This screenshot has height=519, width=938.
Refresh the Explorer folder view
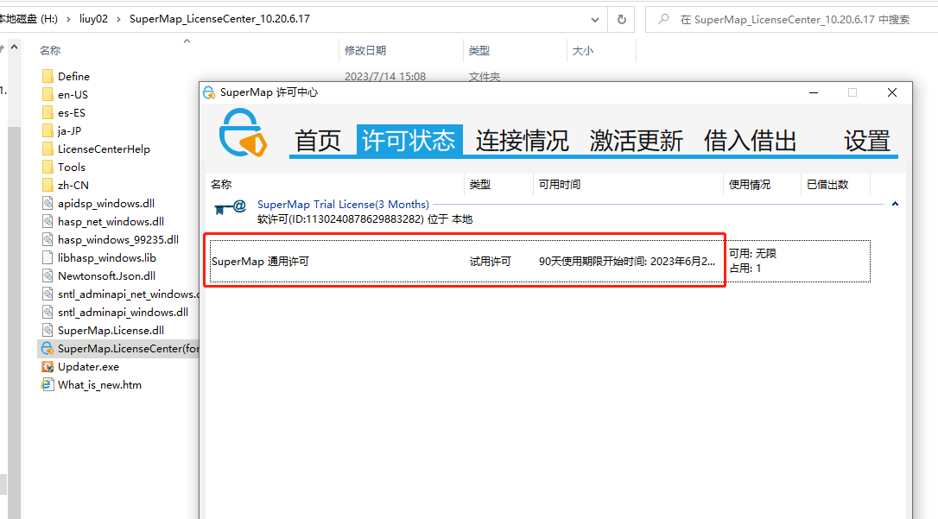(622, 19)
